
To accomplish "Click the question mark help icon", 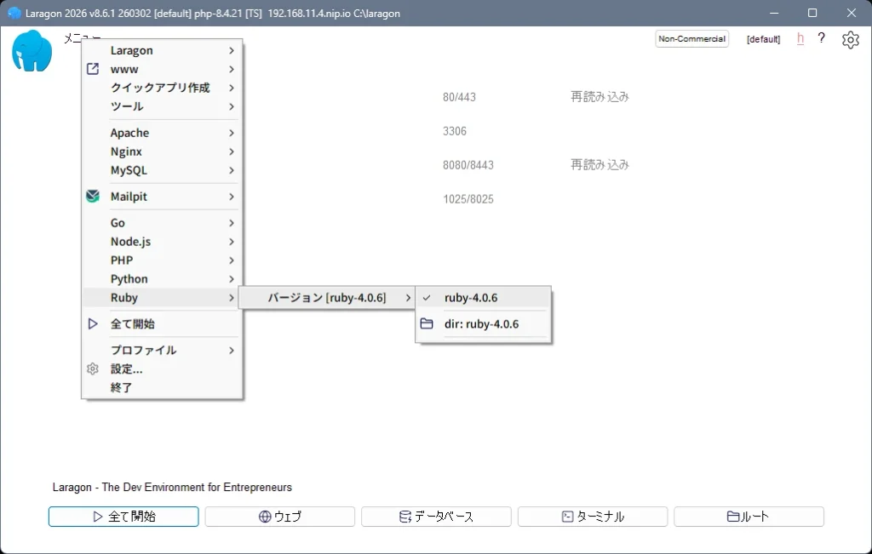I will [x=821, y=38].
